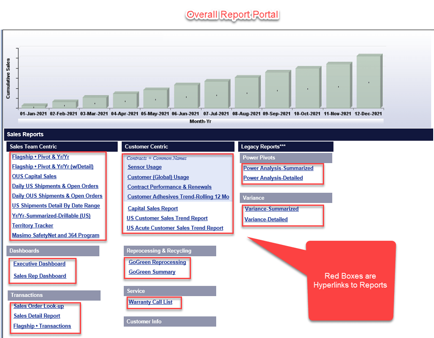
Task: Open the Warranty Call List
Action: [x=151, y=302]
